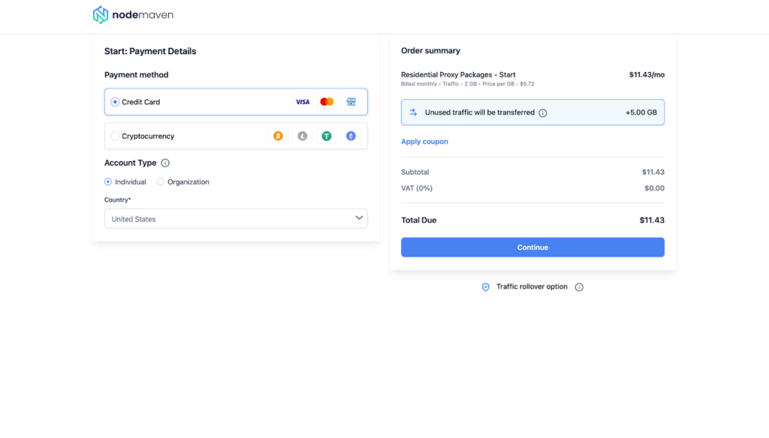Screen dimensions: 769x438
Task: Click the Traffic rollover option text
Action: (532, 286)
